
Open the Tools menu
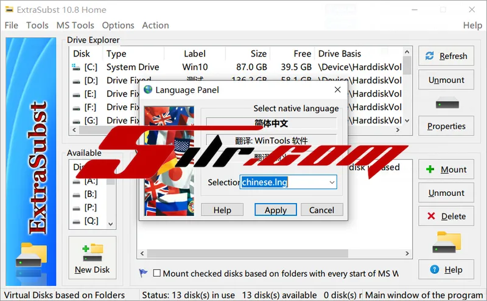pyautogui.click(x=37, y=25)
